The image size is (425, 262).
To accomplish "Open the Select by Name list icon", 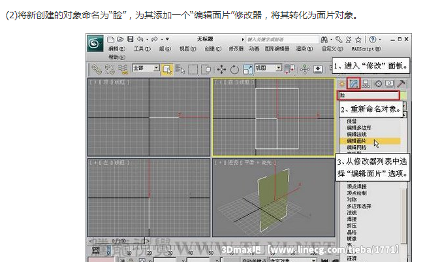I will 180,69.
